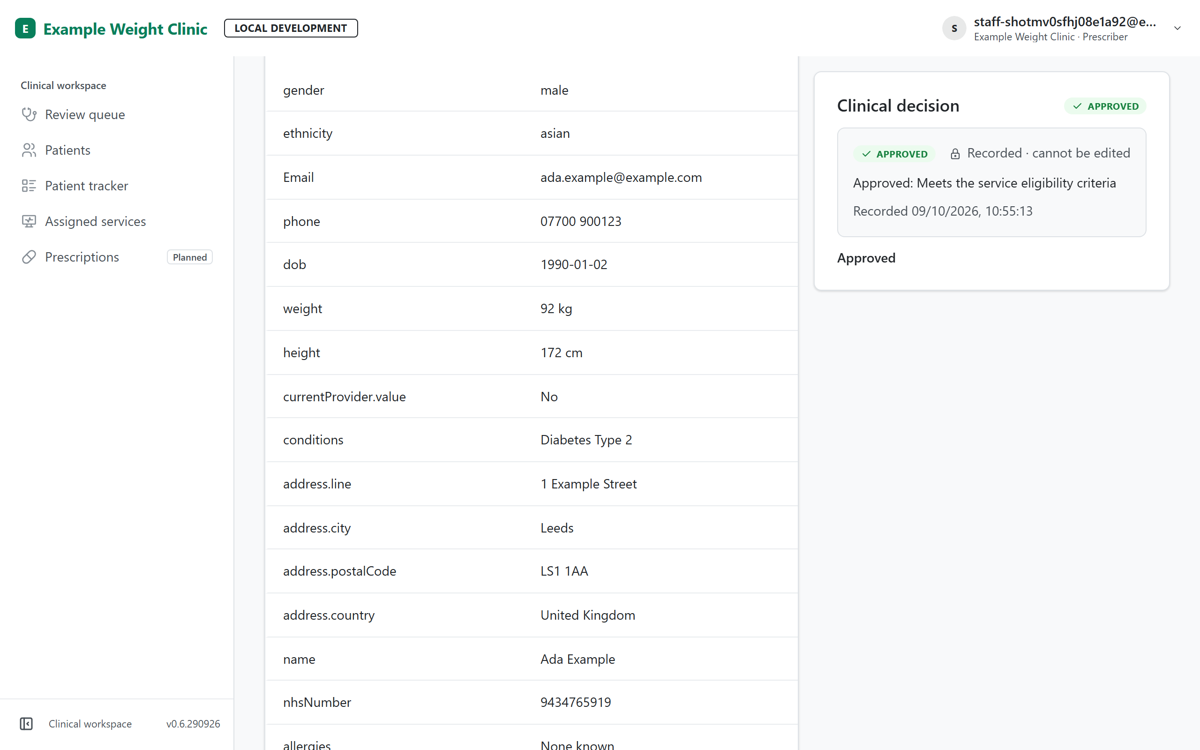
Task: Expand the user account menu chevron
Action: pyautogui.click(x=1177, y=28)
